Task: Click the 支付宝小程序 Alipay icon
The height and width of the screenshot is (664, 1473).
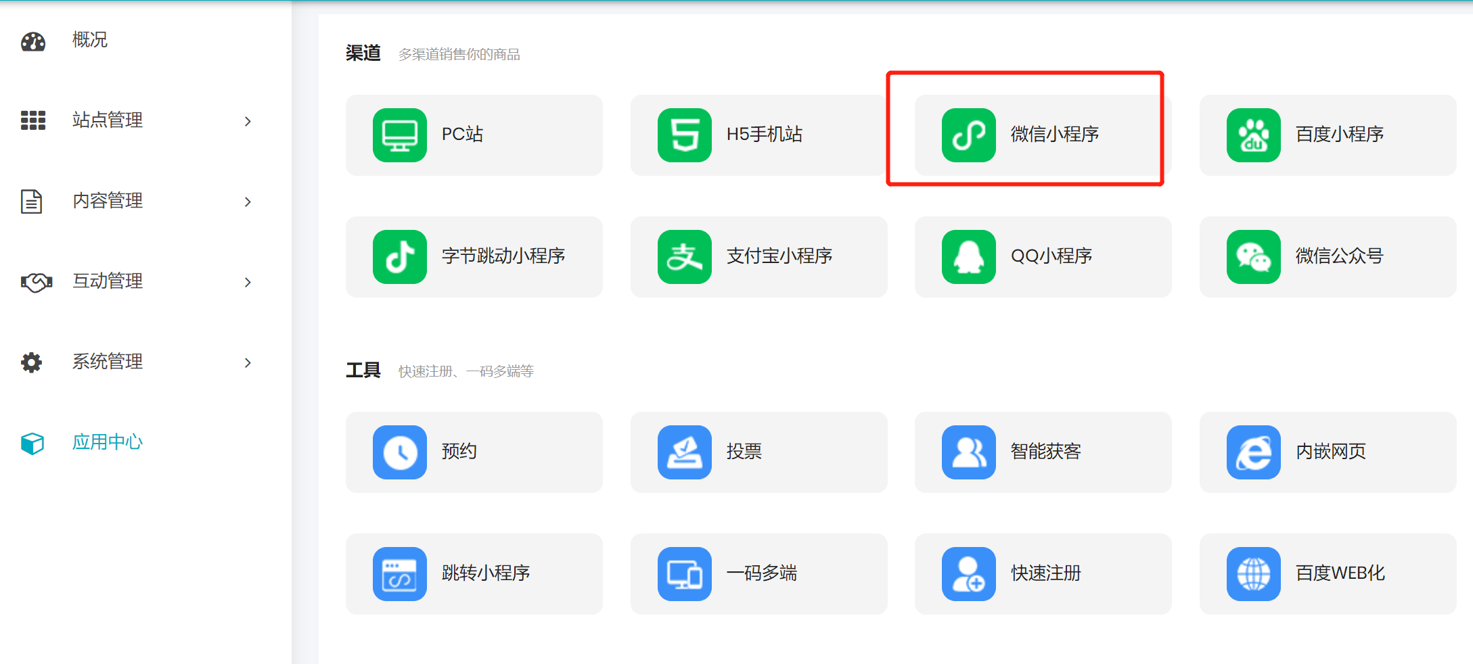Action: click(x=685, y=257)
